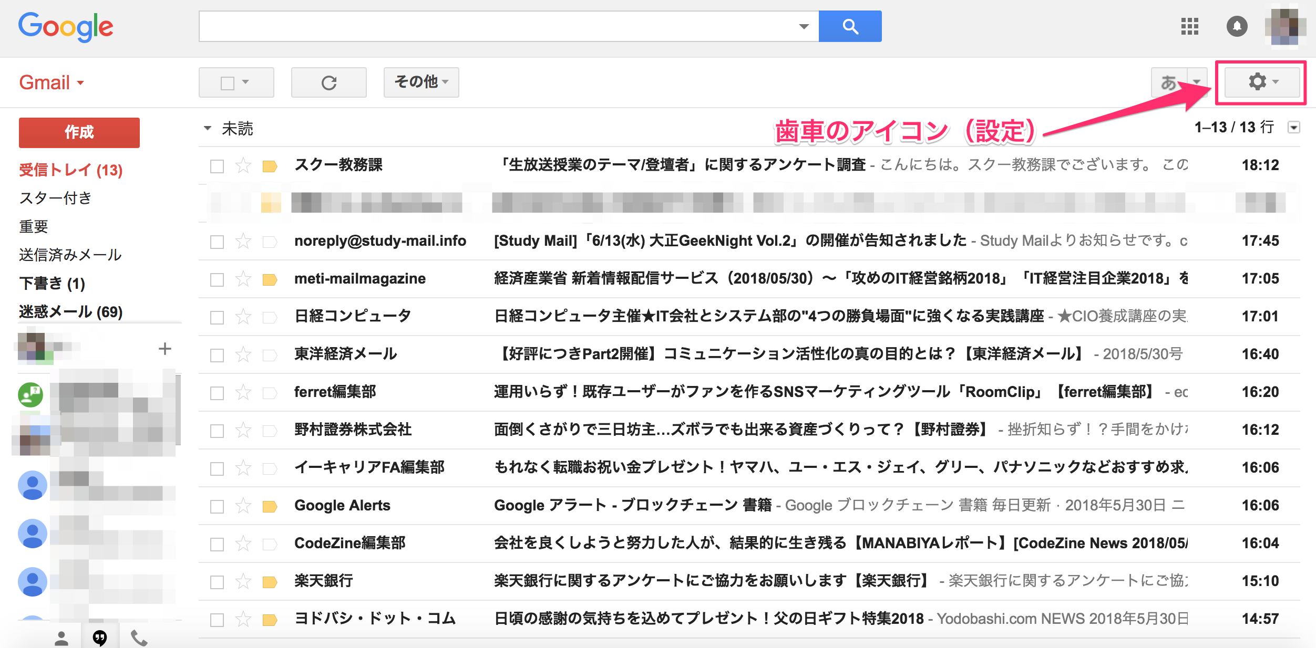
Task: Collapse the 未読 section
Action: point(208,128)
